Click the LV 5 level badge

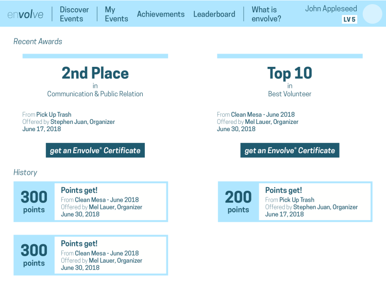(x=349, y=20)
